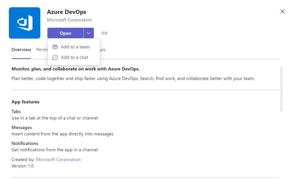The image size is (290, 179).
Task: Click the chat bubble icon beside Add to a chat
Action: coord(55,57)
